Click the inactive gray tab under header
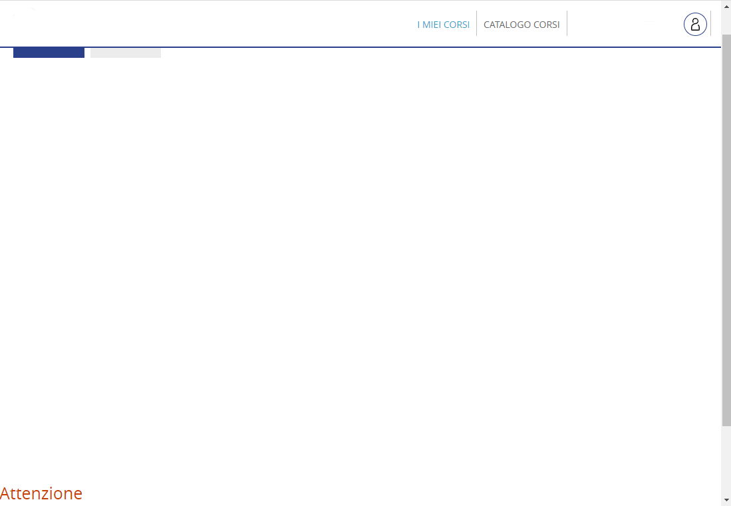Screen dimensions: 731x506 [126, 53]
